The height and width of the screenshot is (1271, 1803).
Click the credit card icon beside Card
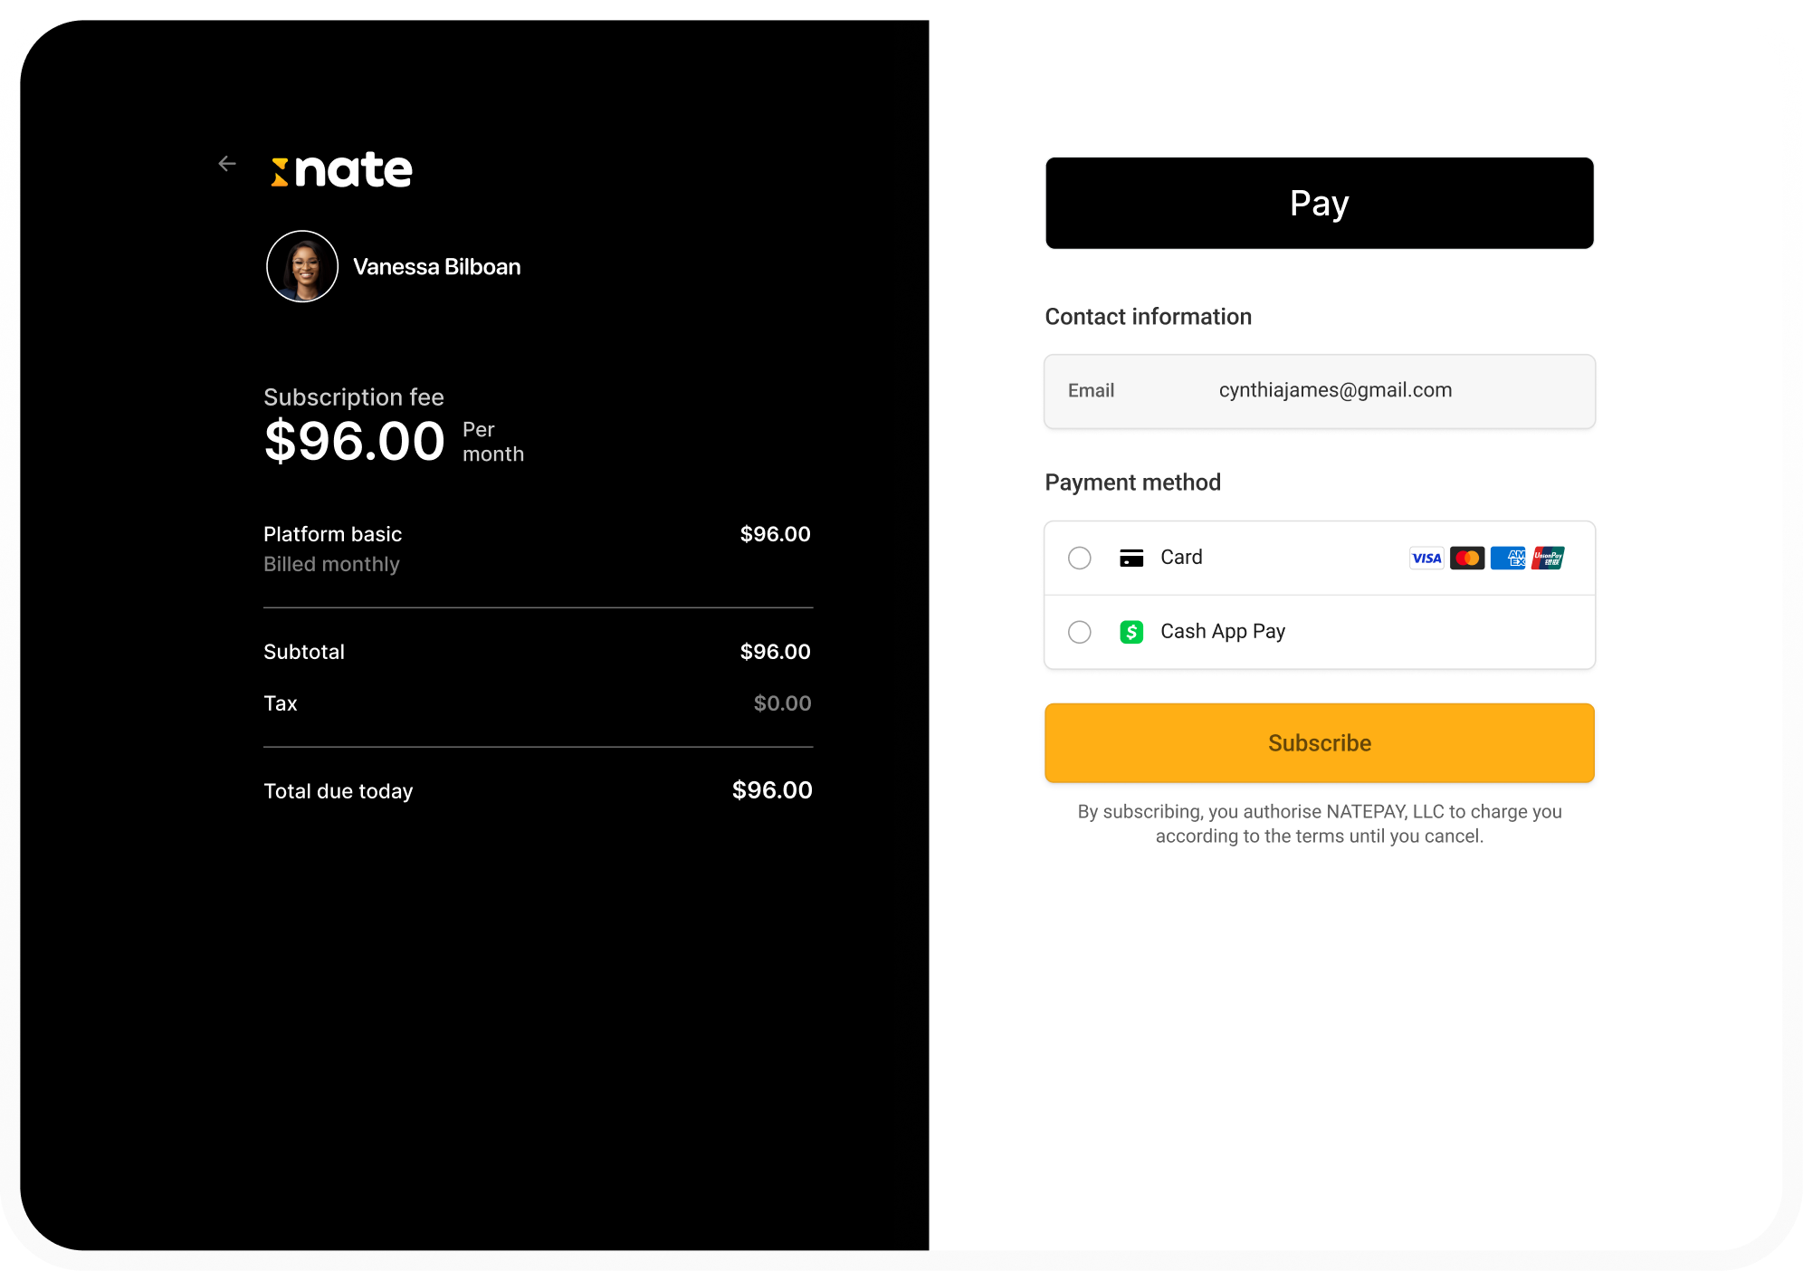[1132, 558]
